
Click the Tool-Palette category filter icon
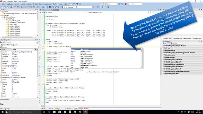168,43
